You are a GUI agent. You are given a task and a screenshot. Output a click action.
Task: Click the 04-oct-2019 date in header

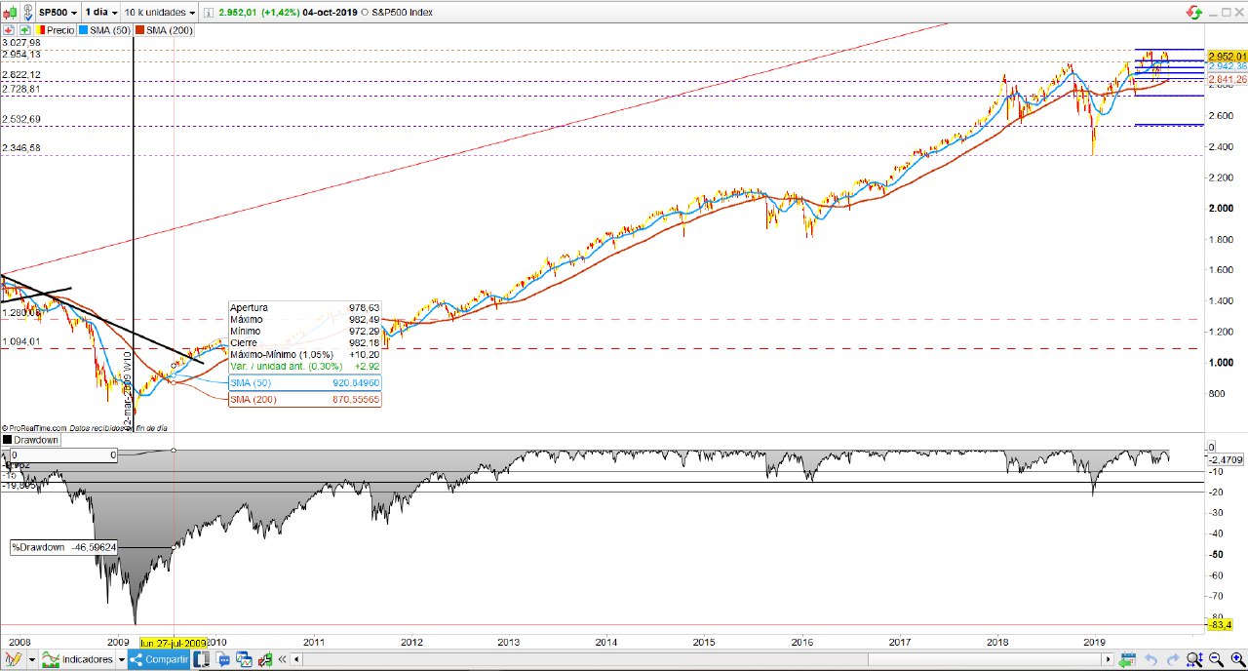point(330,13)
